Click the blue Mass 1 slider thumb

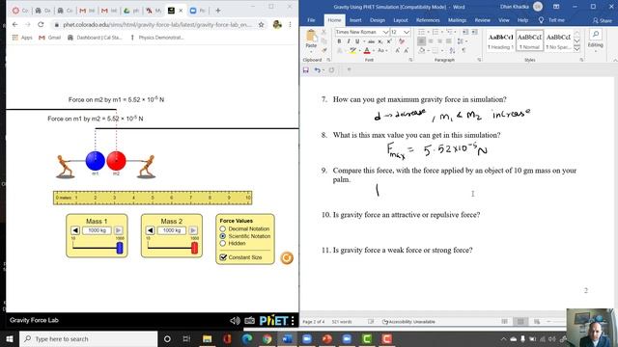click(x=120, y=248)
